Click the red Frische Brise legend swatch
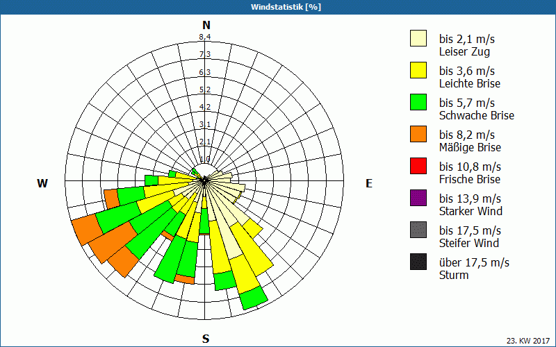Screen dimensions: 556x347 click(x=418, y=166)
